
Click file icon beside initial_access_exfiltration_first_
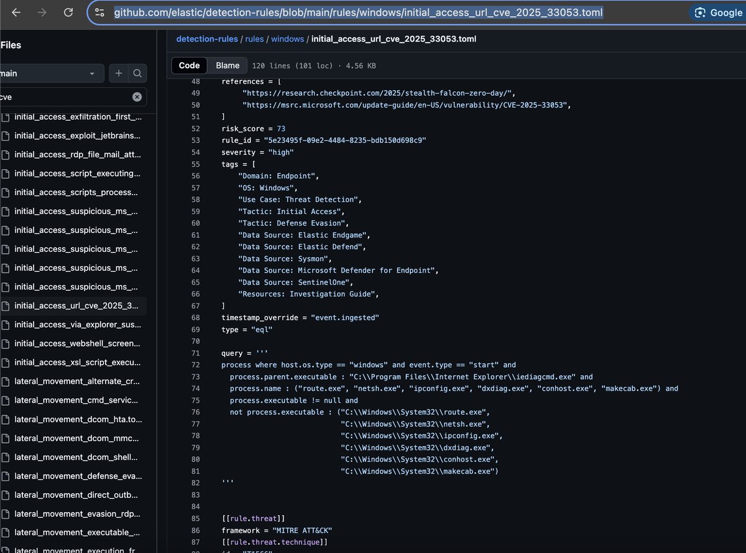[x=5, y=117]
